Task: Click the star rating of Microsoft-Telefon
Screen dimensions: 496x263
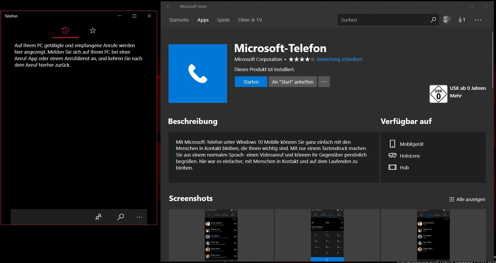Action: click(x=302, y=59)
